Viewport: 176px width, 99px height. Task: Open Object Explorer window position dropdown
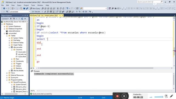click(23, 15)
